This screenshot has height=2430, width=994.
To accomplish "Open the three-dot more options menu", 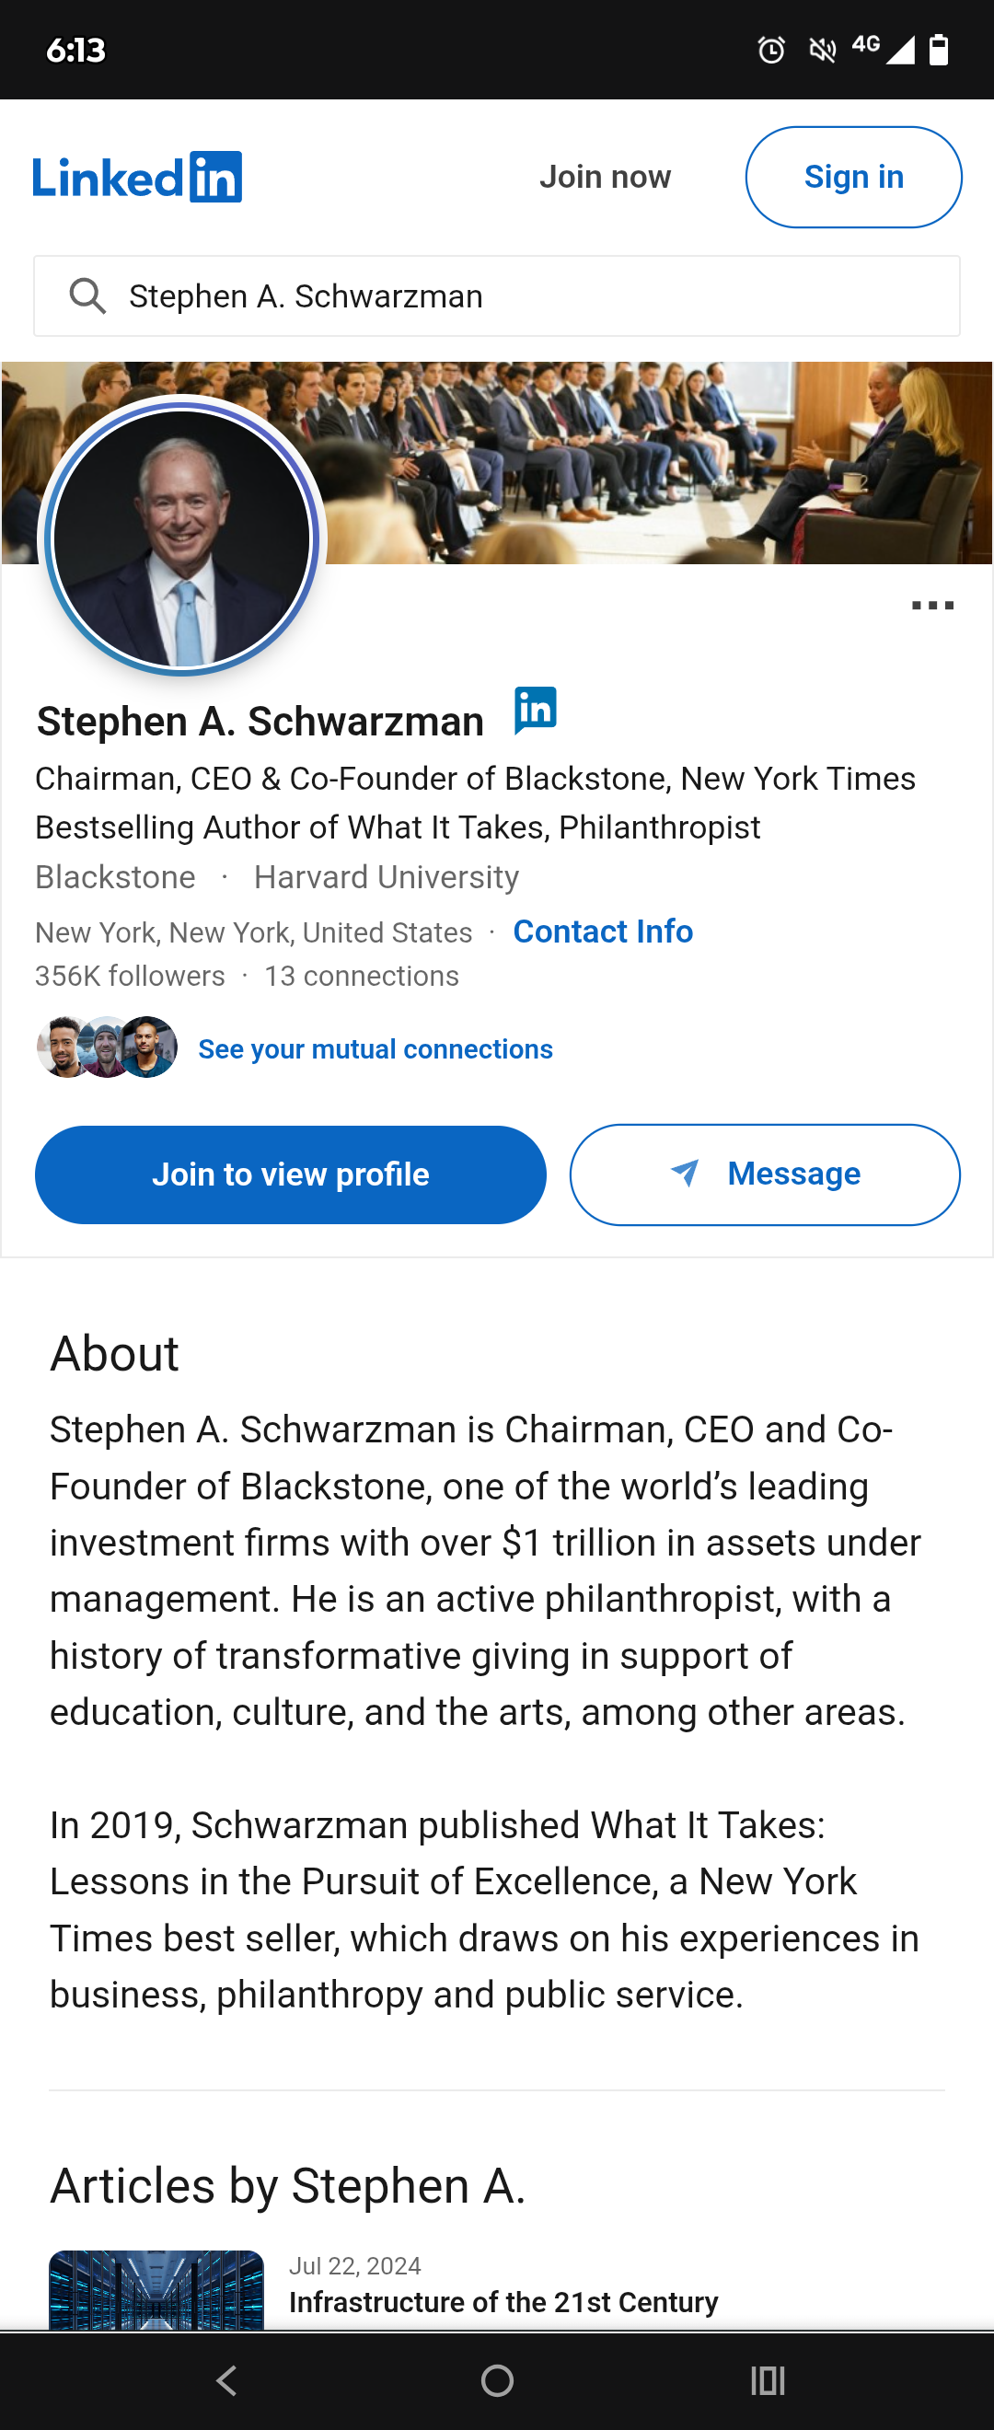I will click(931, 606).
